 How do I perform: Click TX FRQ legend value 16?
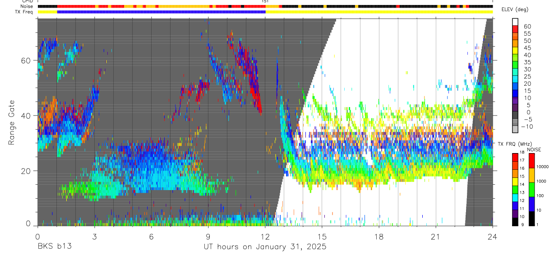tap(523, 168)
